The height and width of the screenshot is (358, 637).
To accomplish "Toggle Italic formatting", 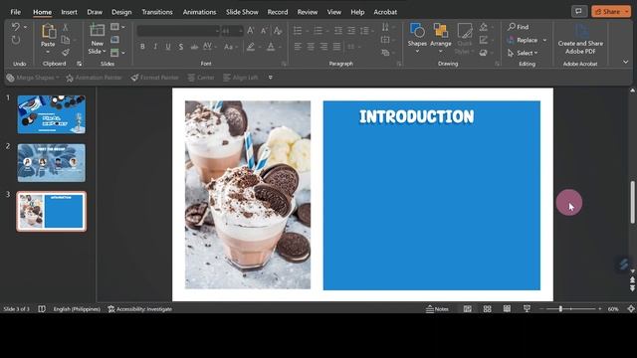I will [x=155, y=47].
